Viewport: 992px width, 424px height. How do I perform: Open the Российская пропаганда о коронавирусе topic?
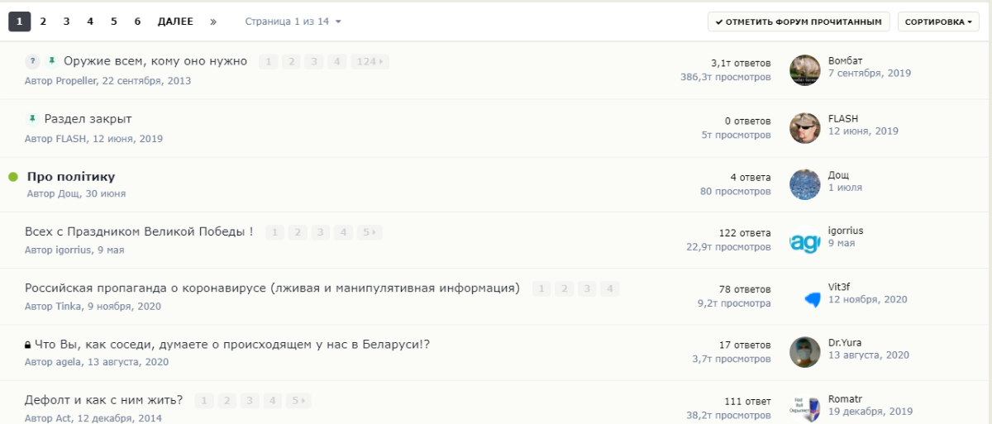coord(272,288)
